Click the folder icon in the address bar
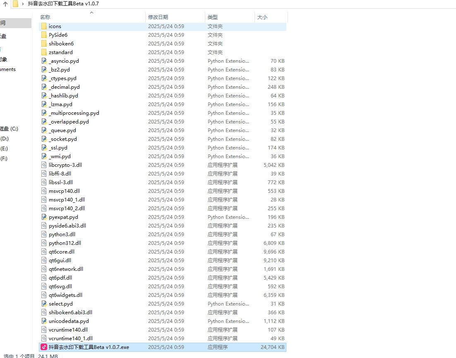 [x=15, y=4]
